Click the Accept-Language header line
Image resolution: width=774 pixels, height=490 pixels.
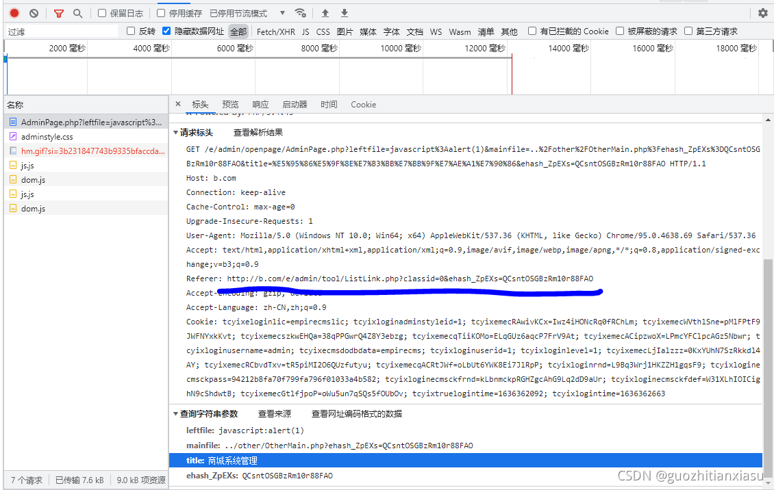pyautogui.click(x=256, y=307)
